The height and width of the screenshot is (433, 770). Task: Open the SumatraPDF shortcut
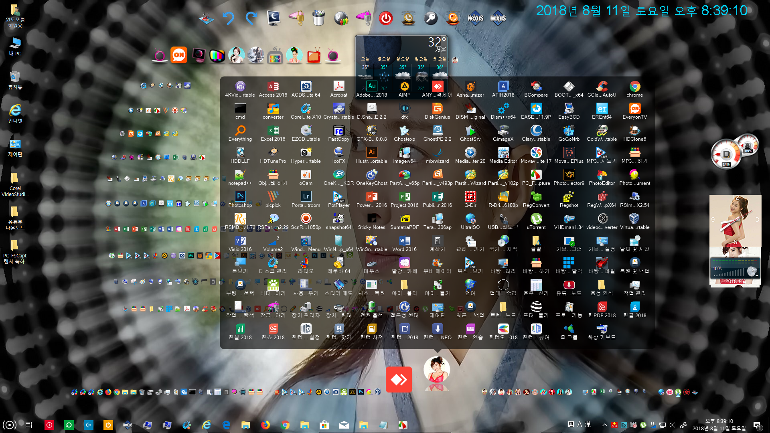[405, 221]
